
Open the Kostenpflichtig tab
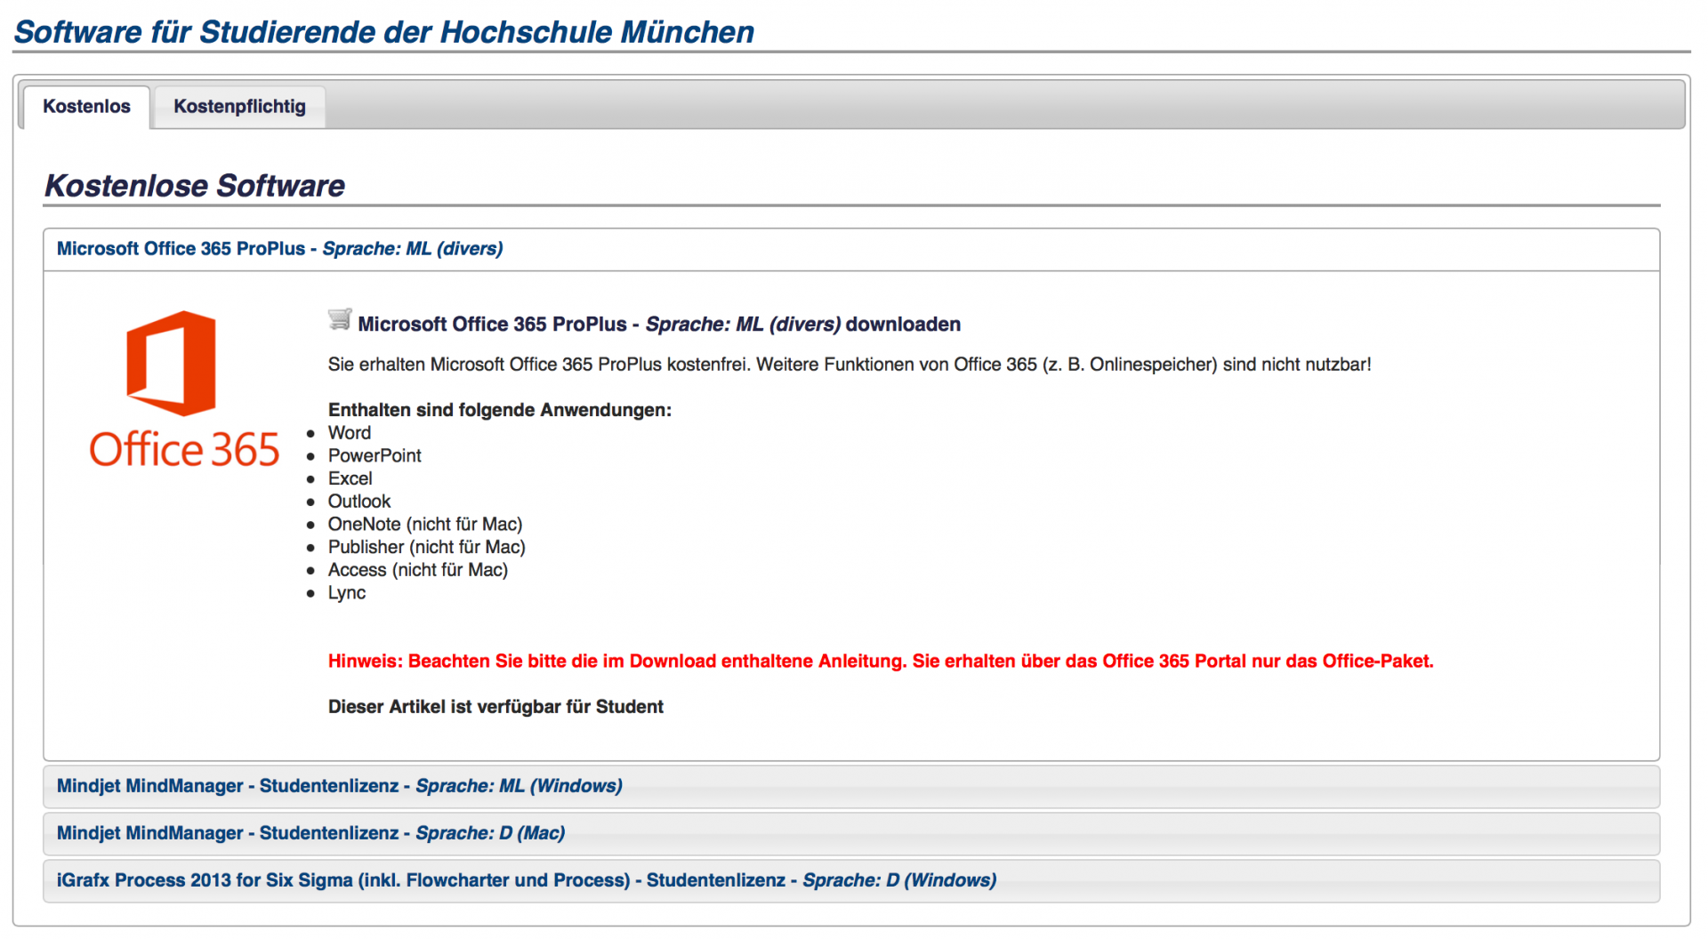point(239,107)
